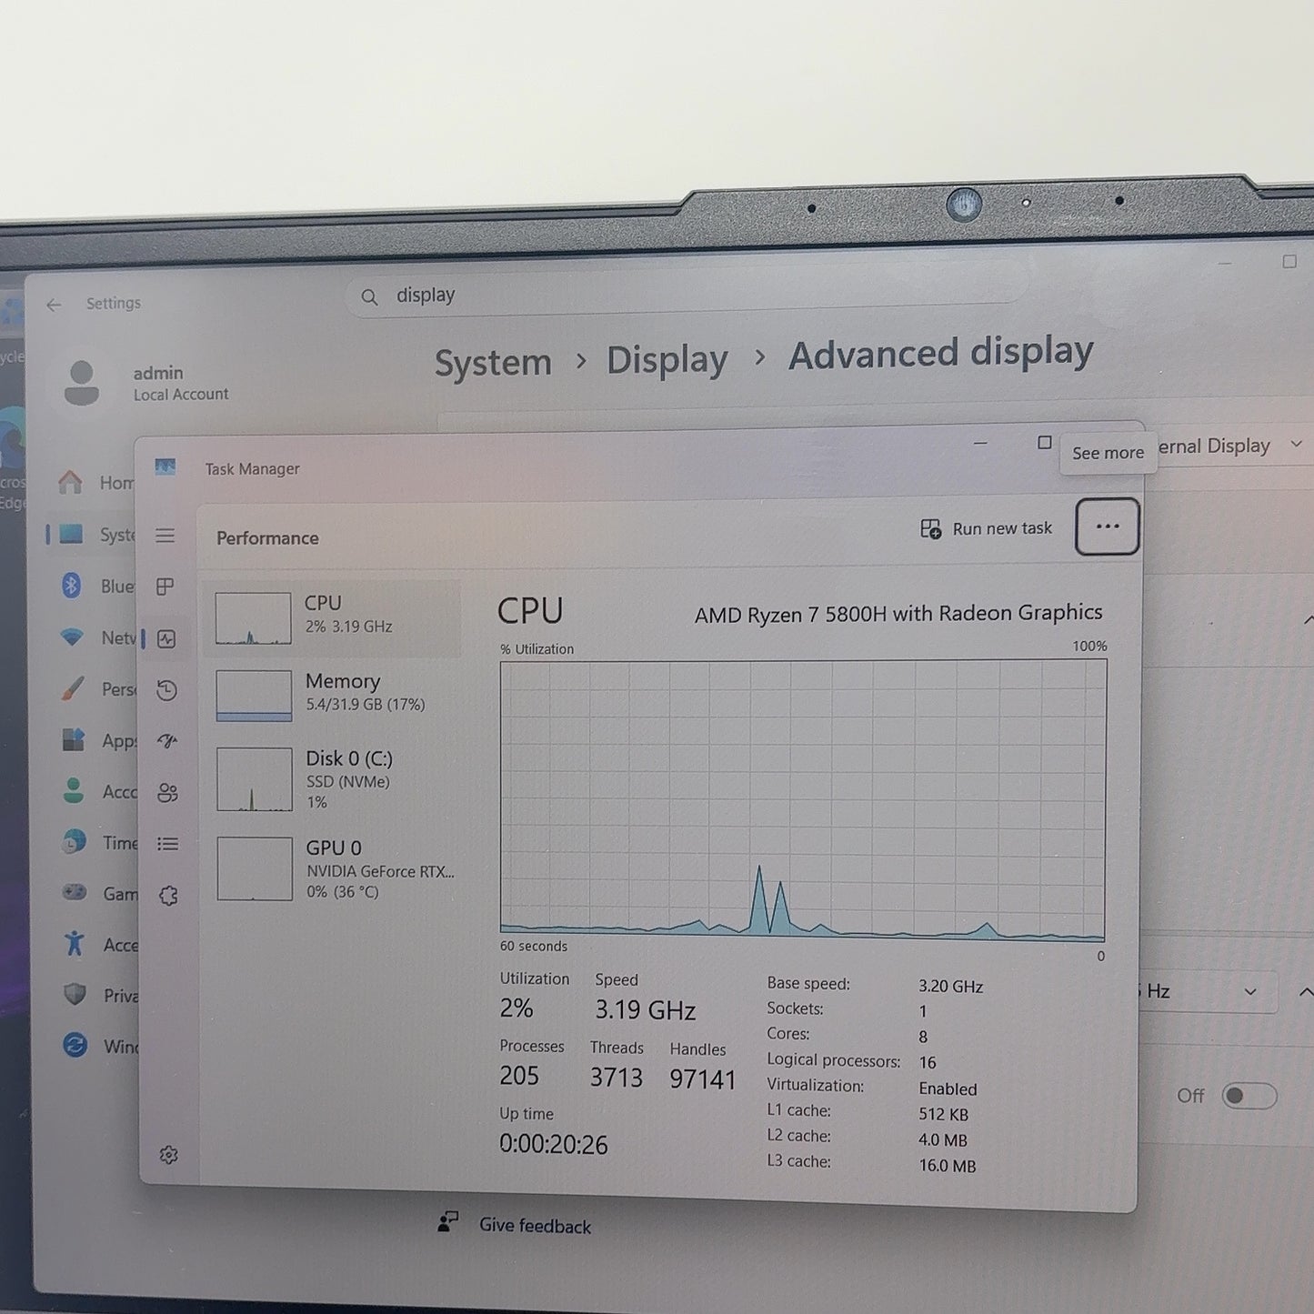Click Give feedback link

pos(535,1226)
